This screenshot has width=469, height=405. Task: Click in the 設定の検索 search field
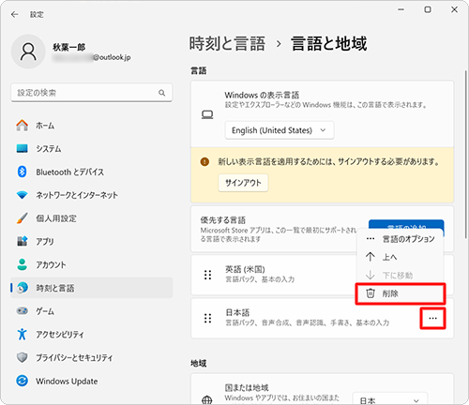click(91, 93)
